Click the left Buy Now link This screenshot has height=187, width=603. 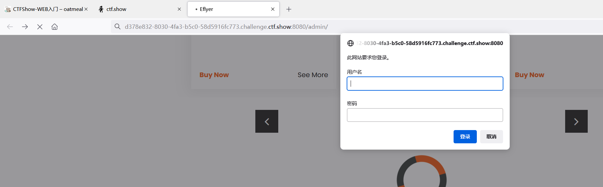[x=214, y=75]
